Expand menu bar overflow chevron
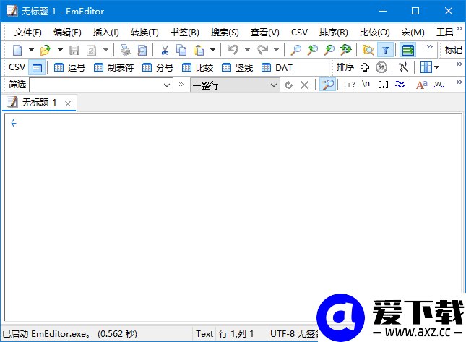The width and height of the screenshot is (466, 342). [x=459, y=28]
